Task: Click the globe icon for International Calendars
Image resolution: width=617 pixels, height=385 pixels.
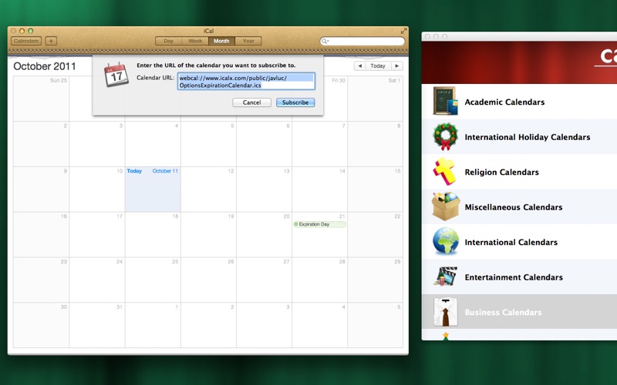Action: tap(446, 241)
